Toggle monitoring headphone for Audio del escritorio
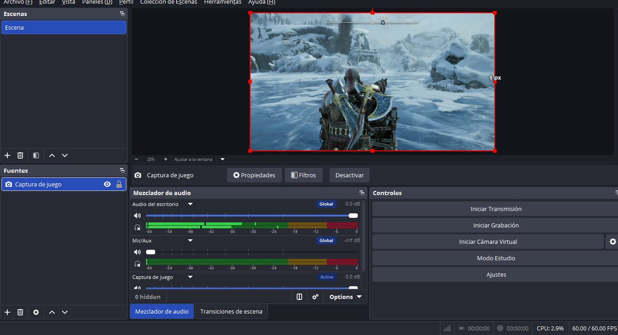618x335 pixels. tap(137, 227)
